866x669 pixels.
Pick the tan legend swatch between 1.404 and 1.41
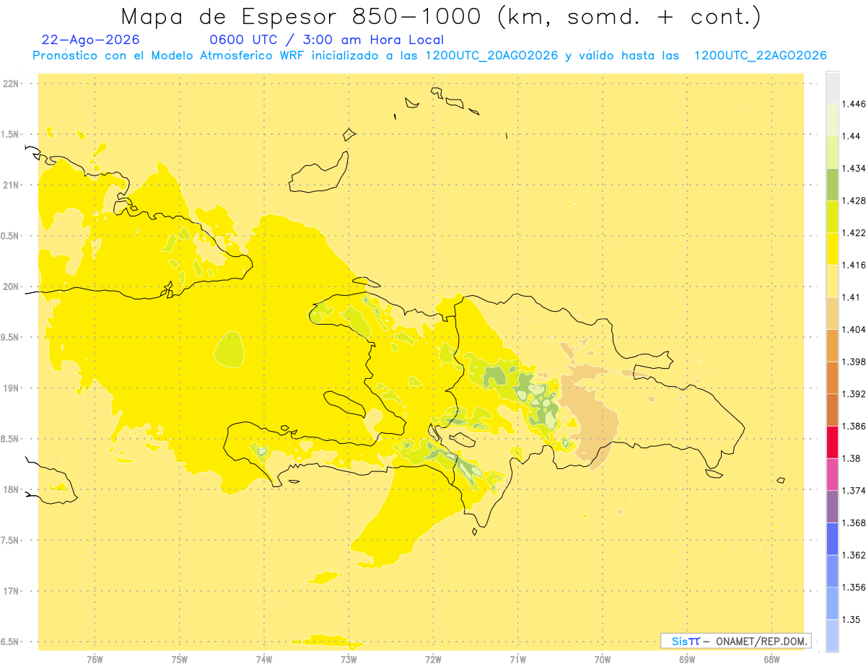832,313
